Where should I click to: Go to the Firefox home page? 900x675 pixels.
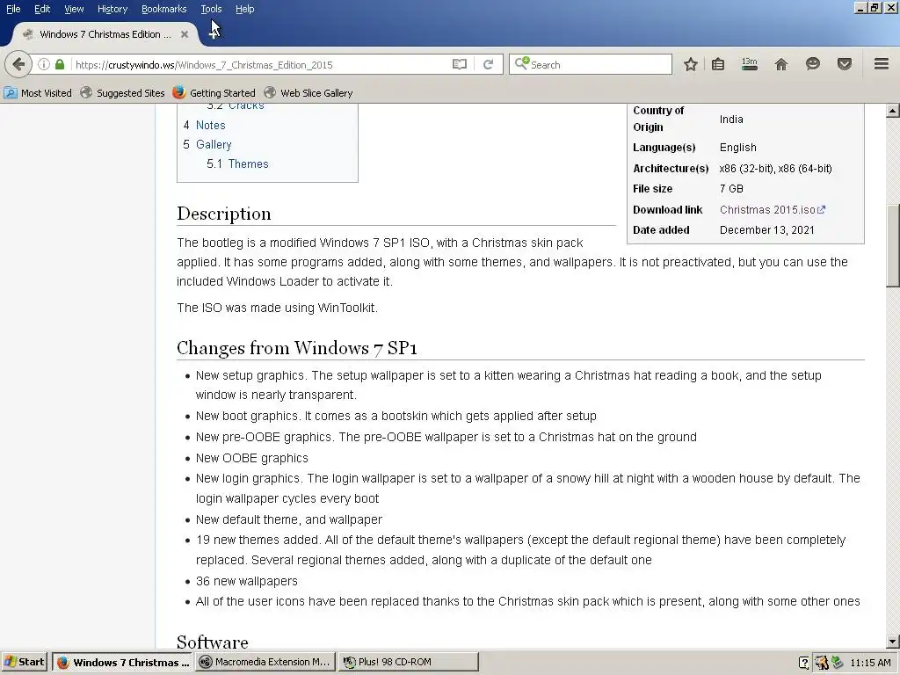[x=780, y=64]
